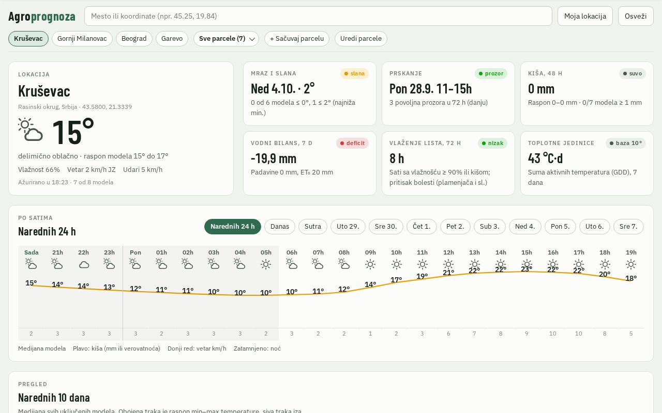Open the Sre 30. day tab
Screen dimensions: 662x413
point(386,227)
